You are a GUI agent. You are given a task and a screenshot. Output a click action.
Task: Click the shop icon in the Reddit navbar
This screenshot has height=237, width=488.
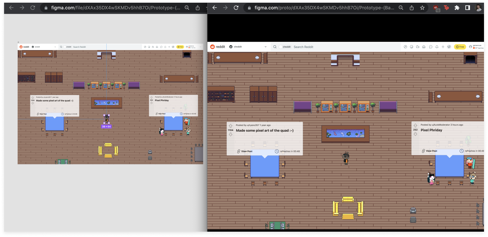424,47
